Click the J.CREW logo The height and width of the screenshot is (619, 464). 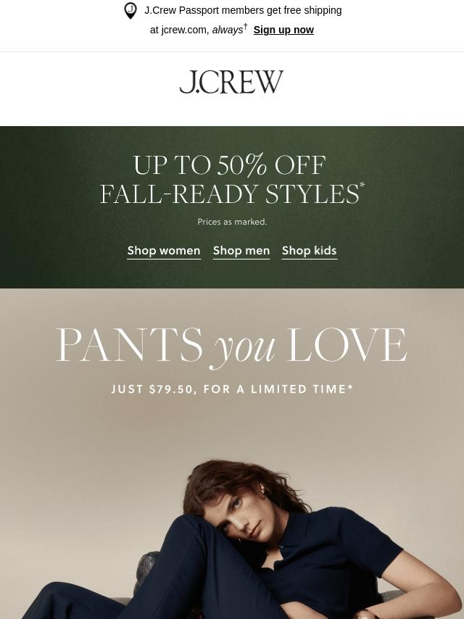pos(231,82)
